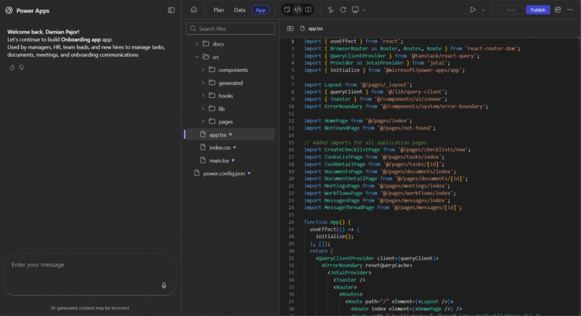Viewport: 581px width, 316px height.
Task: Open the Plan tab
Action: tap(219, 10)
